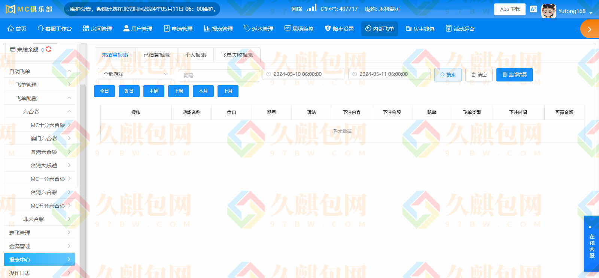
Task: Click the orange next-arrow nav button
Action: 590,29
